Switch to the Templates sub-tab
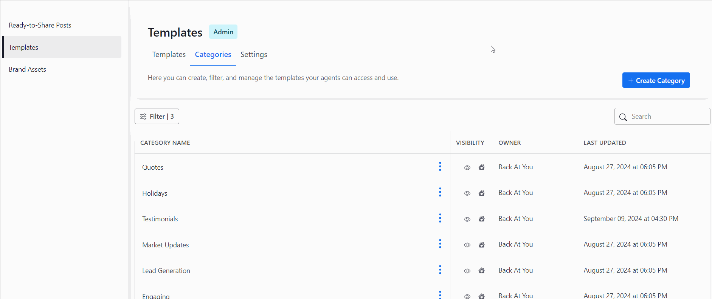 coord(169,54)
